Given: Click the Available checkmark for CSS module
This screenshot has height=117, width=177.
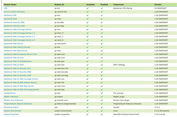Looking at the screenshot, I should tap(87, 8).
